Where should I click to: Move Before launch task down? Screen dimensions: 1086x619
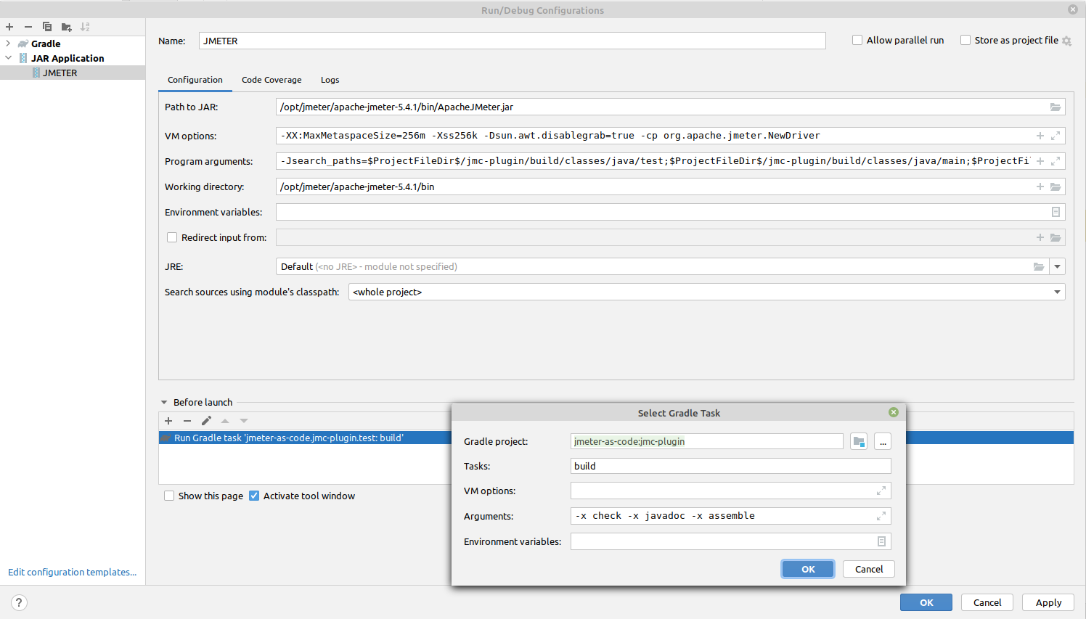tap(244, 421)
